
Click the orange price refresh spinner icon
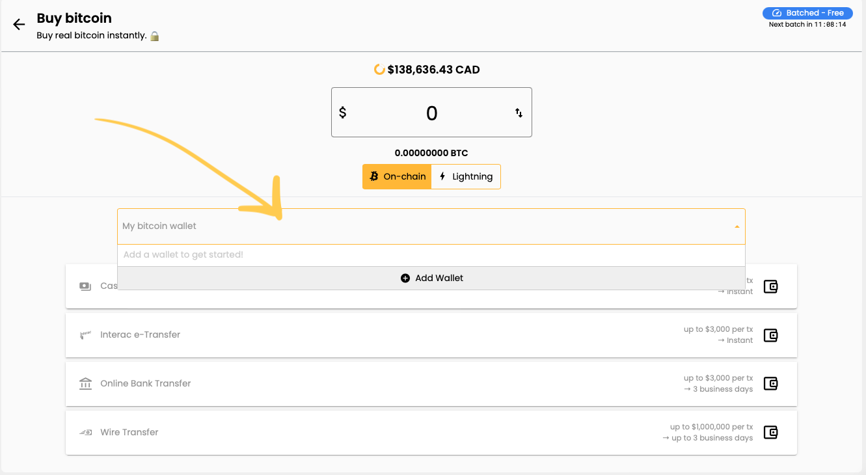(x=379, y=70)
